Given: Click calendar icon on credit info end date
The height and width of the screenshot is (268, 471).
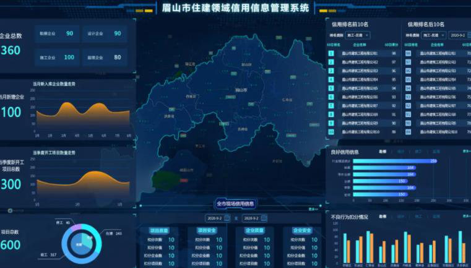Looking at the screenshot, I should point(267,218).
